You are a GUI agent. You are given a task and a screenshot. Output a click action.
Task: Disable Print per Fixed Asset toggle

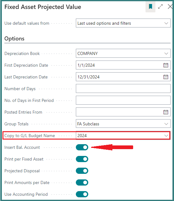click(82, 159)
